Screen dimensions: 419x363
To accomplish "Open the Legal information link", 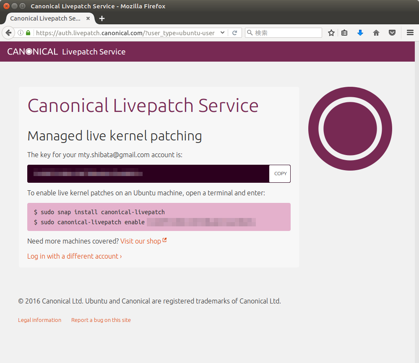I will click(x=39, y=320).
